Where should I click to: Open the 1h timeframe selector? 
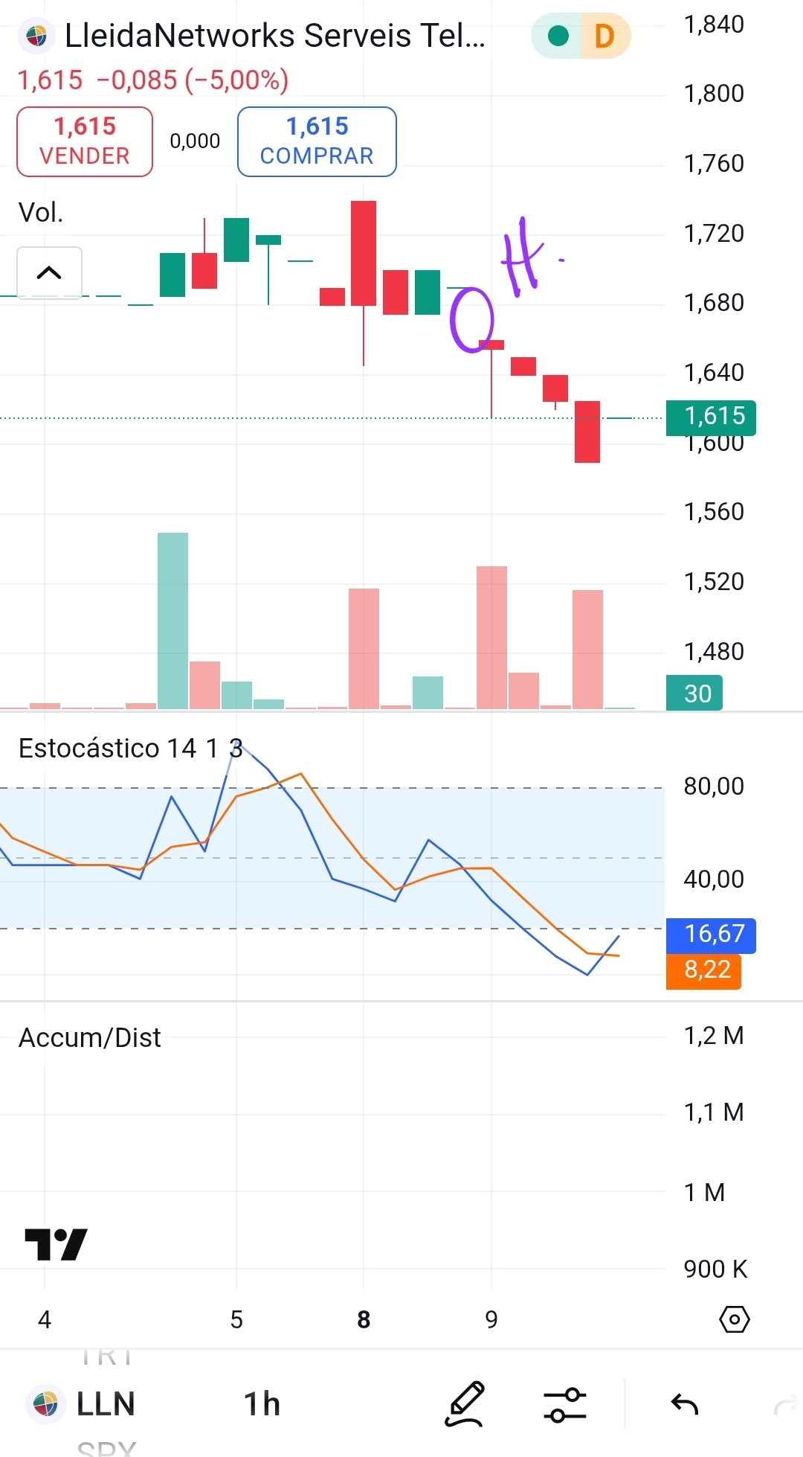pos(262,1404)
